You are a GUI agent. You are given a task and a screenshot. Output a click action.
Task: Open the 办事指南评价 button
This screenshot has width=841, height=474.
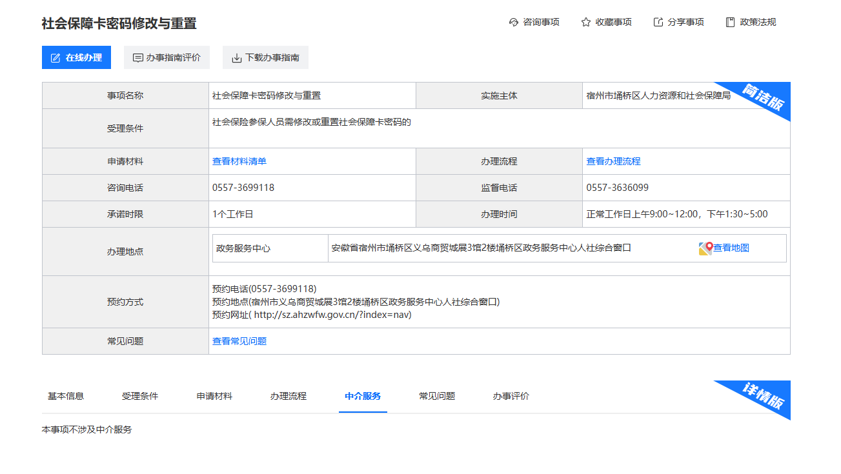(x=167, y=57)
